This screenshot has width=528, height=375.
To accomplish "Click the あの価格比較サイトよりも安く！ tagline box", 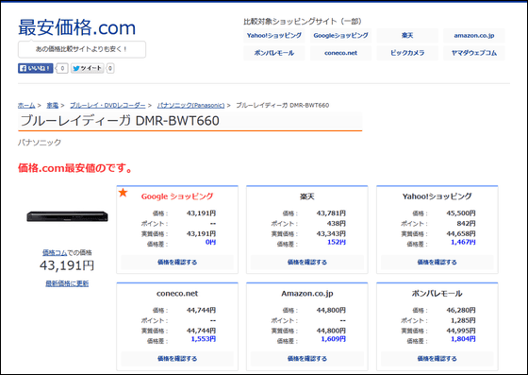I will [x=82, y=49].
